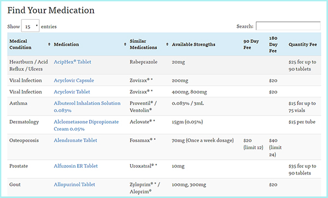Open the Acyclovir Tablet link
Image resolution: width=328 pixels, height=198 pixels.
point(72,92)
